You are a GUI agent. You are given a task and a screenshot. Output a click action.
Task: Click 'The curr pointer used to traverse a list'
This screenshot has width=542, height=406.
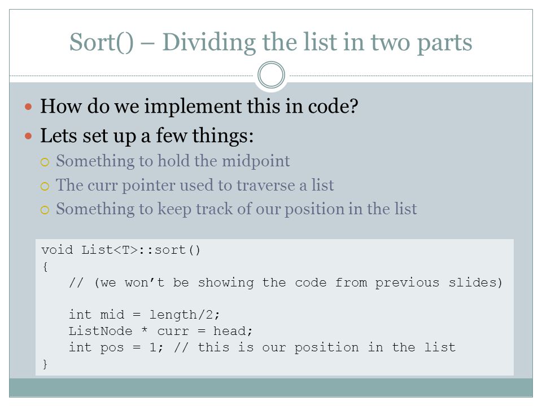tap(195, 185)
